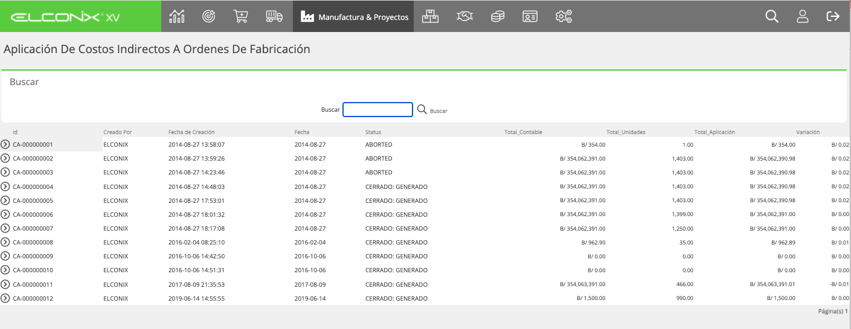This screenshot has height=329, width=851.
Task: Click the B/ 354,063,391.01 application value
Action: [772, 284]
